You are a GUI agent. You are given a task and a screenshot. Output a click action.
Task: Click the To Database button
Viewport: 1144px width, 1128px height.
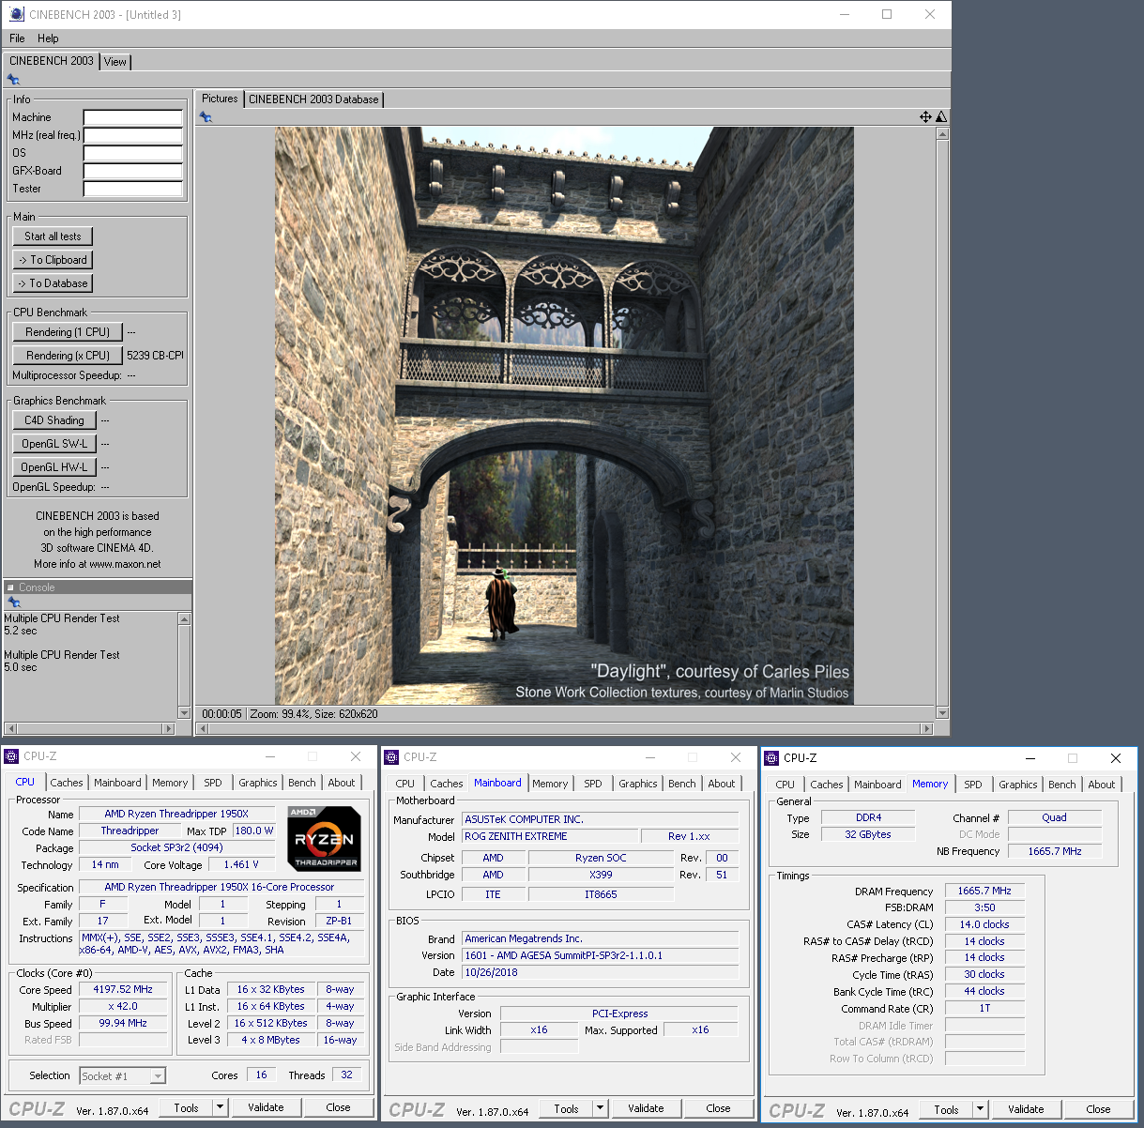[x=53, y=283]
